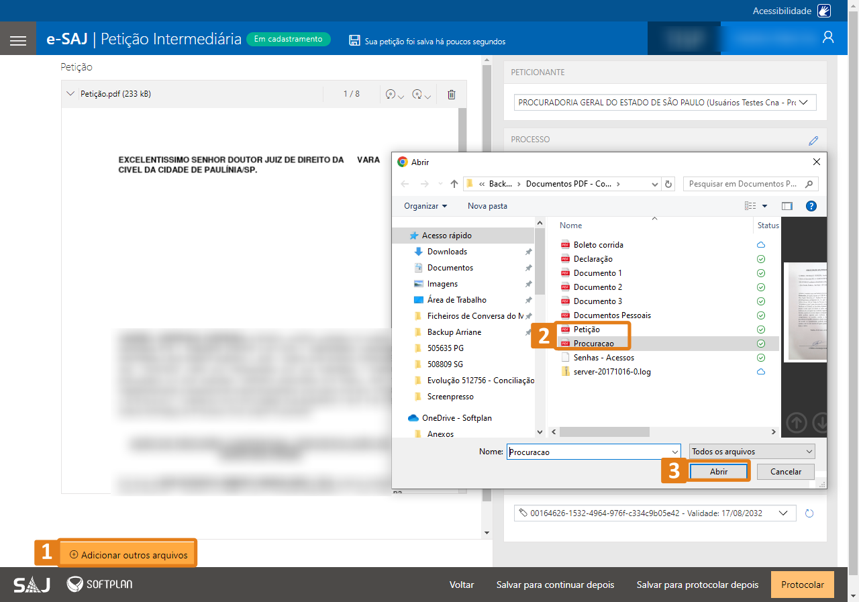Refresh the certificate list icon
Image resolution: width=859 pixels, height=602 pixels.
click(x=809, y=513)
